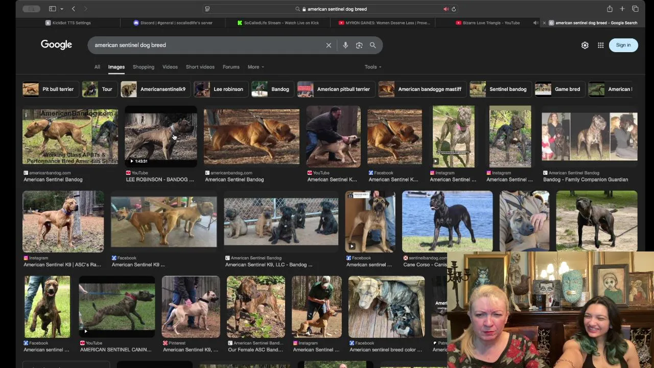654x368 pixels.
Task: Open Google quick settings gear
Action: click(x=585, y=45)
